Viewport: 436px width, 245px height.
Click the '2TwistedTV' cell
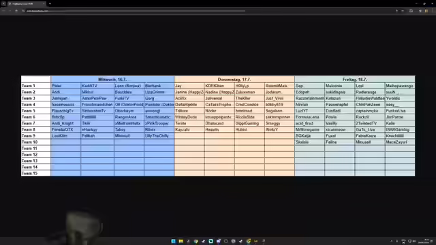click(370, 123)
